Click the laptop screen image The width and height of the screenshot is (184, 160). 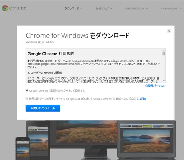click(x=146, y=141)
